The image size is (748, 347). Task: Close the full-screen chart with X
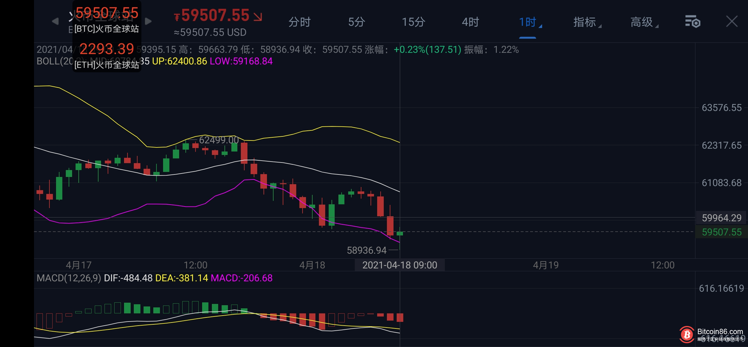pos(732,22)
